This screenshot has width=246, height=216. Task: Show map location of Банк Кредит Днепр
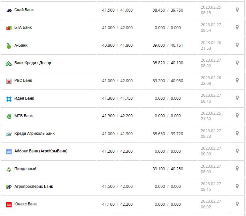tap(237, 63)
